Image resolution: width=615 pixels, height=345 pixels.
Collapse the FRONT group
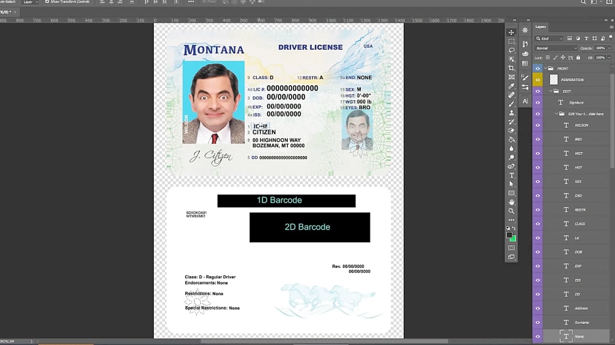tap(545, 68)
